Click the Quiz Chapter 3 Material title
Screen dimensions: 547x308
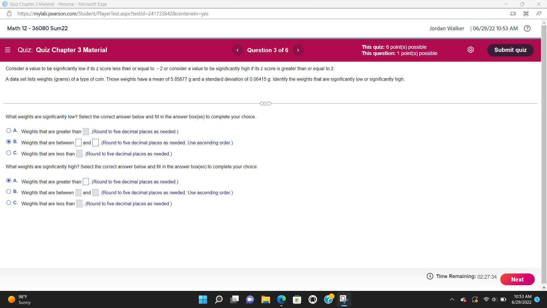pos(72,50)
